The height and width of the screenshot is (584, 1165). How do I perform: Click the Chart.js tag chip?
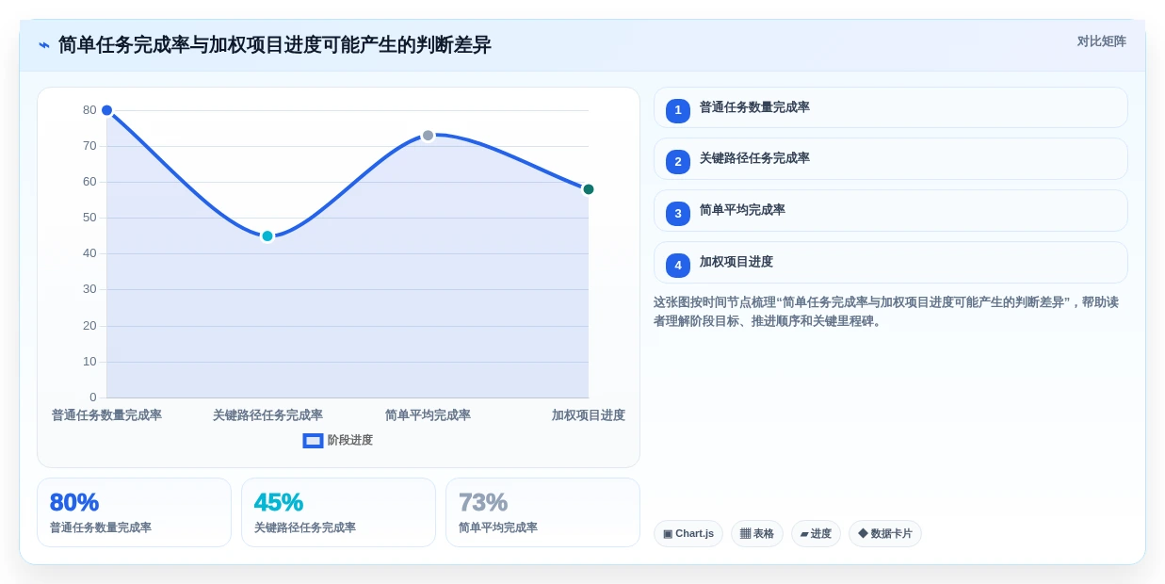click(688, 533)
